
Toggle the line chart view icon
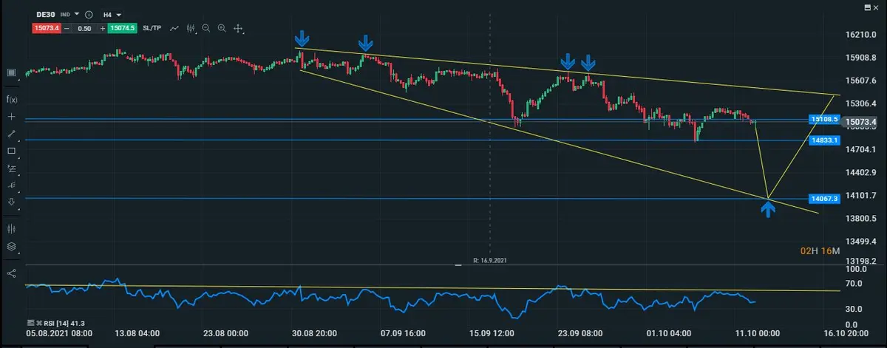click(174, 28)
